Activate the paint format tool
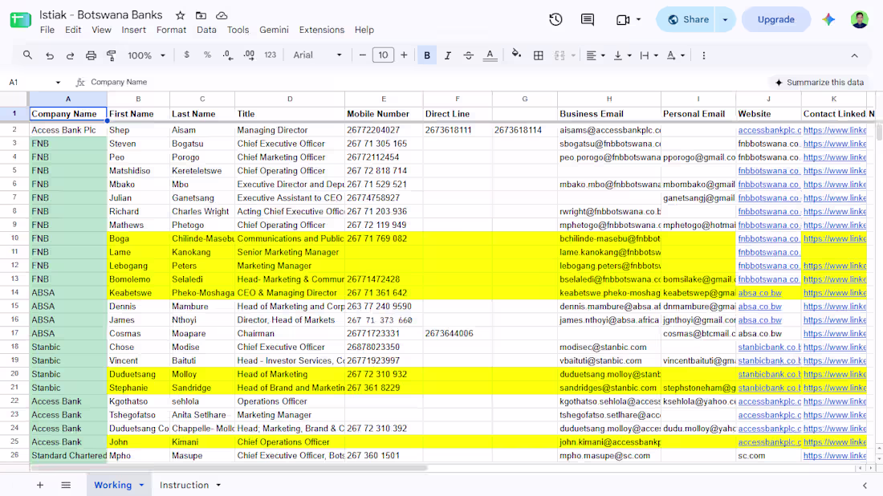Screen dimensions: 883x496 tap(112, 55)
